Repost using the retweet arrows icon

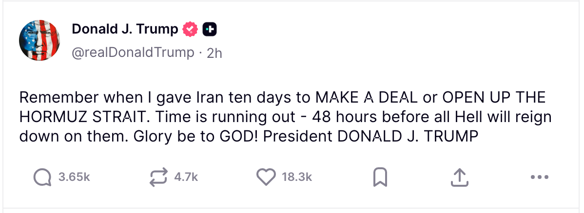click(x=158, y=177)
